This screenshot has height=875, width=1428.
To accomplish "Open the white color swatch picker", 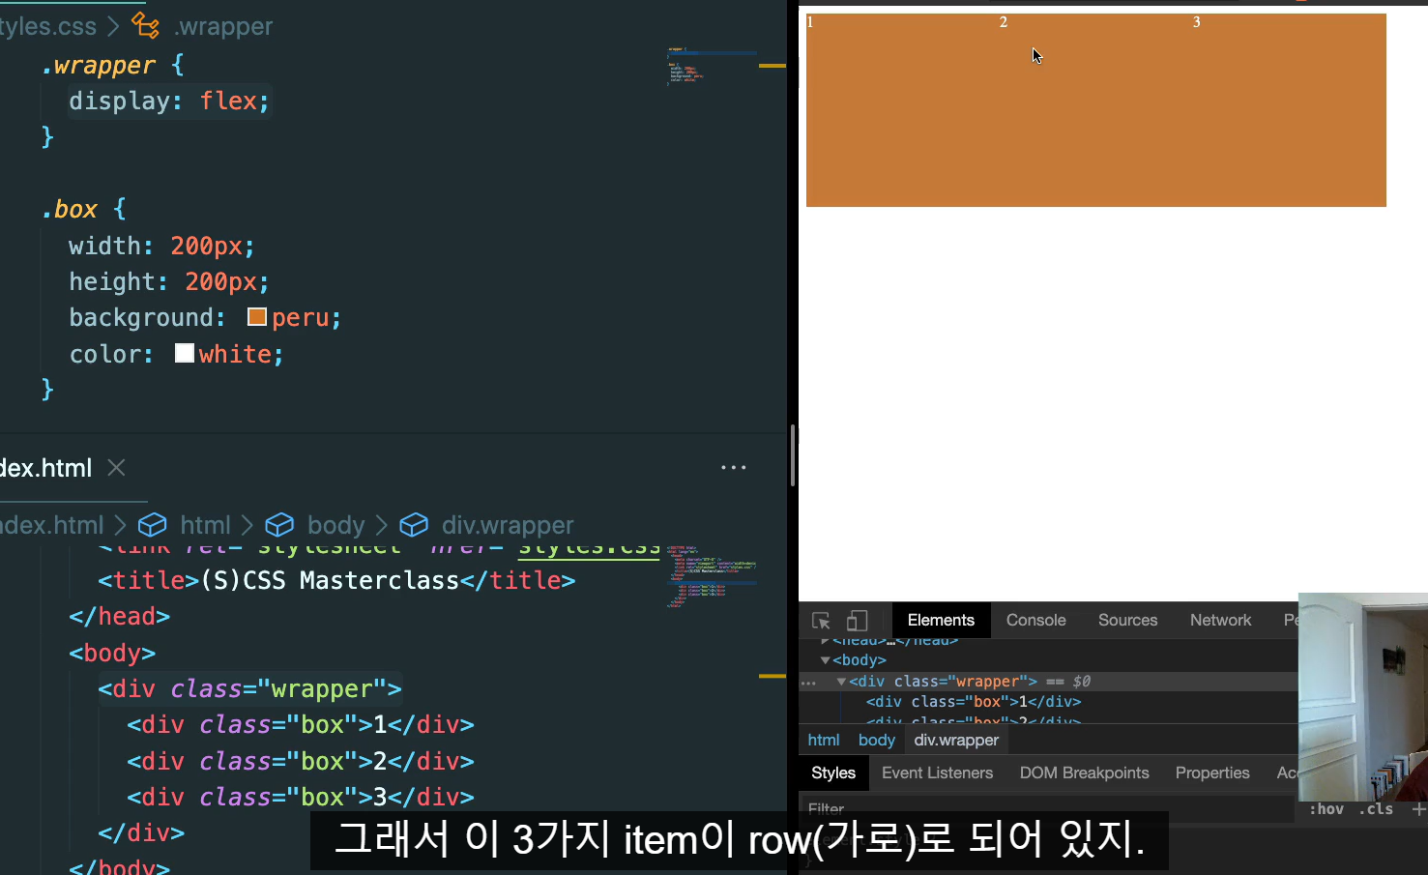I will pos(185,353).
